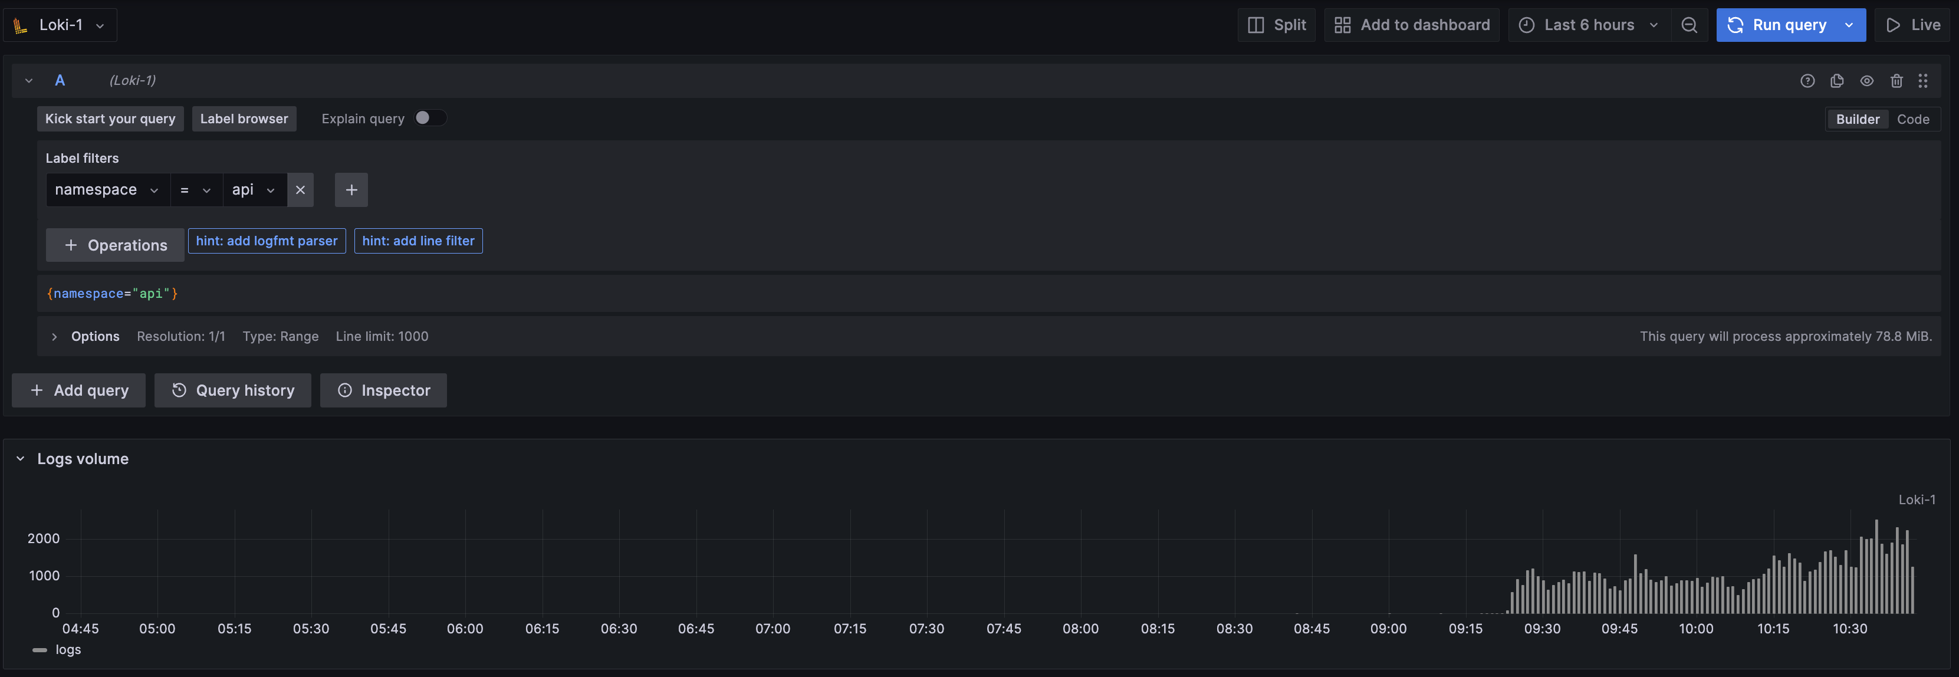
Task: Toggle the Explain query switch
Action: pos(430,118)
